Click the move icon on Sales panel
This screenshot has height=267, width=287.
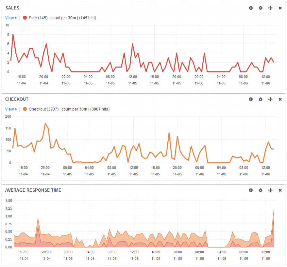point(270,8)
